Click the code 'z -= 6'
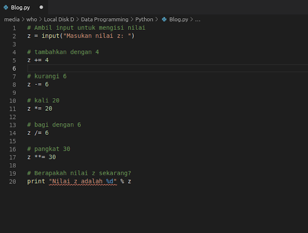Screen dimensions: 308x233 pos(38,84)
